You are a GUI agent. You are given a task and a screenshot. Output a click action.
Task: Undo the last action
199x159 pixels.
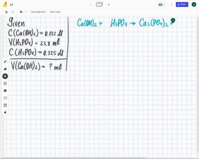(6, 12)
